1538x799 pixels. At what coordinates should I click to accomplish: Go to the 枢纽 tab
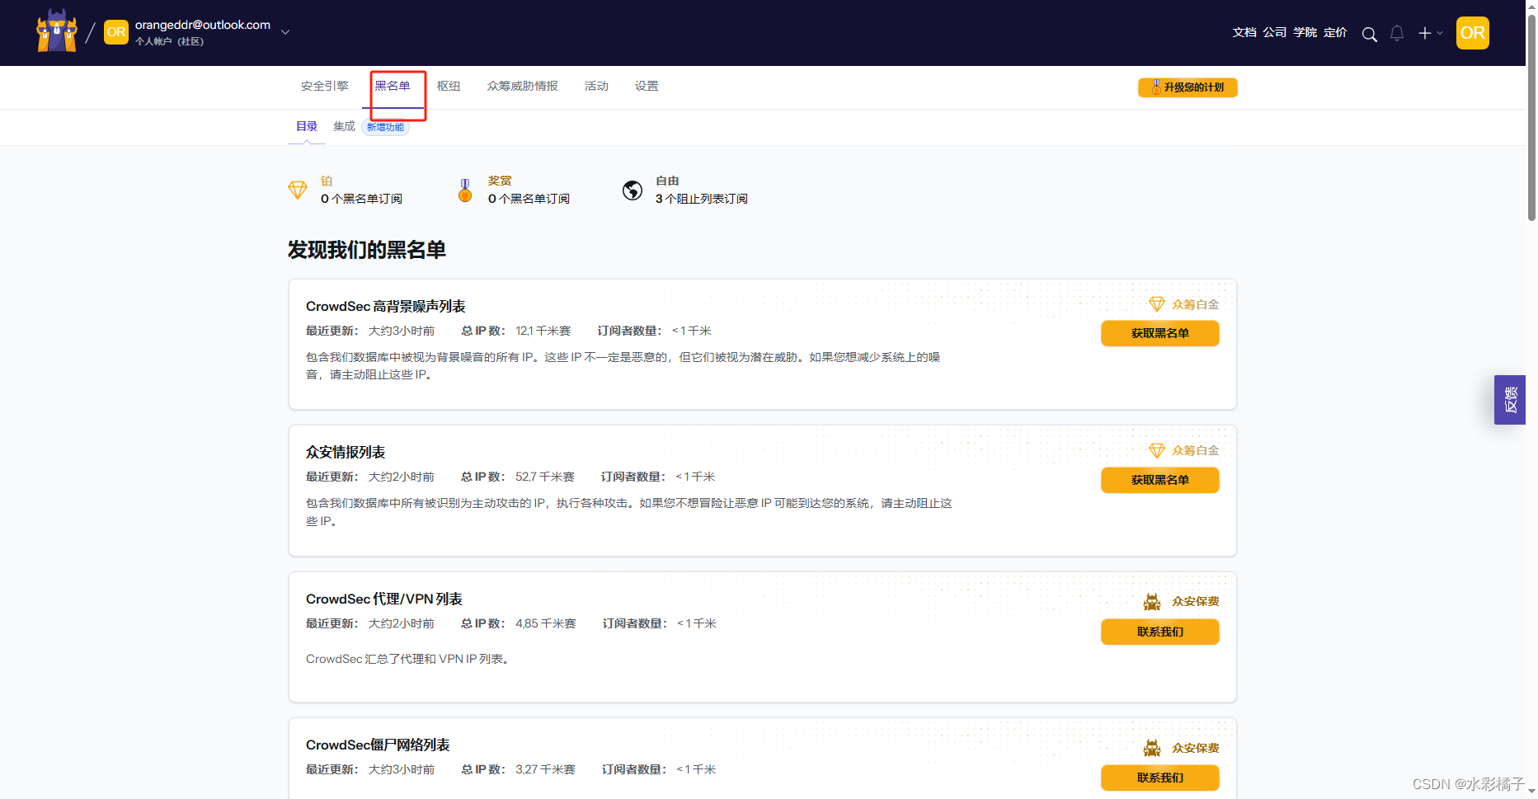(x=449, y=86)
